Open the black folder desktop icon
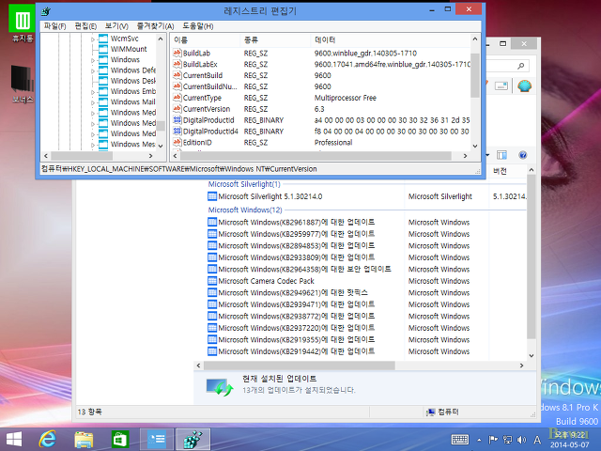601x451 pixels. (x=23, y=83)
